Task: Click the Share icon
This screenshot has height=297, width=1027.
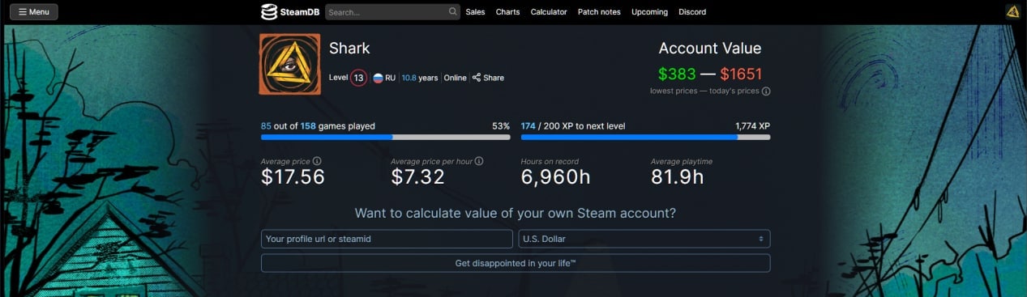Action: pyautogui.click(x=477, y=78)
